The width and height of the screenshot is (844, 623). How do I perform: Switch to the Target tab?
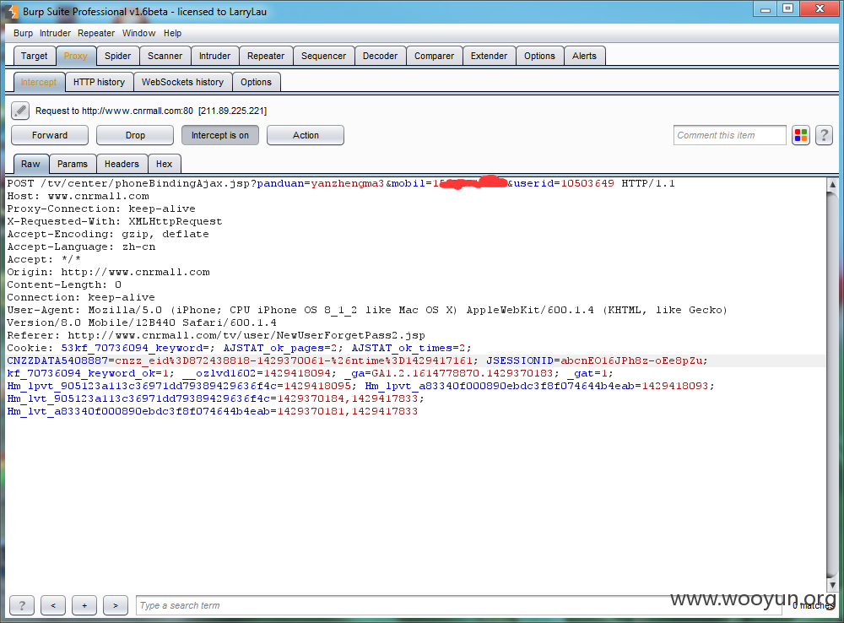[x=35, y=56]
